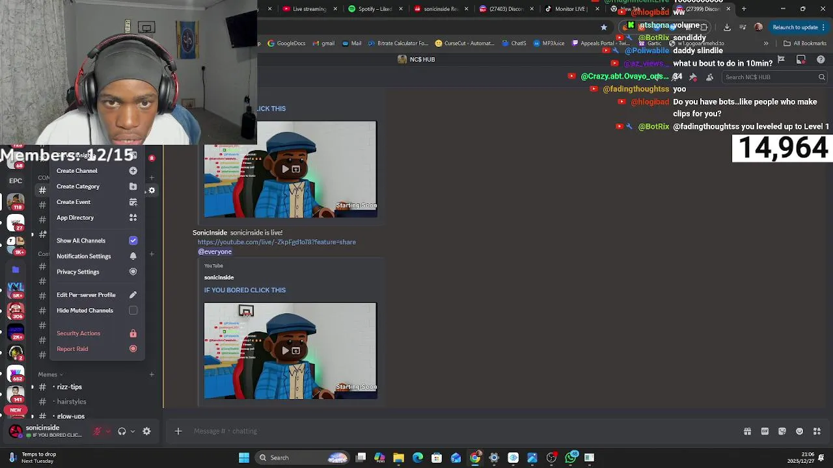Viewport: 833px width, 468px height.
Task: Choose Create Category from the server menu
Action: coord(96,187)
